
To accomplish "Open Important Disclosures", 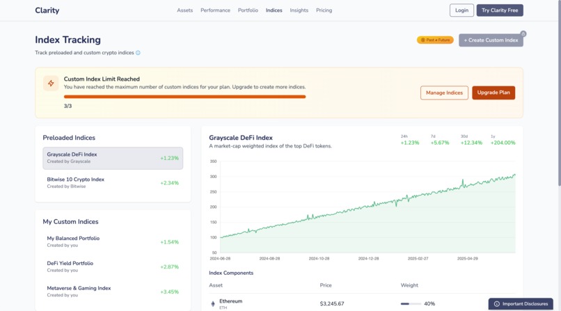I will click(521, 304).
